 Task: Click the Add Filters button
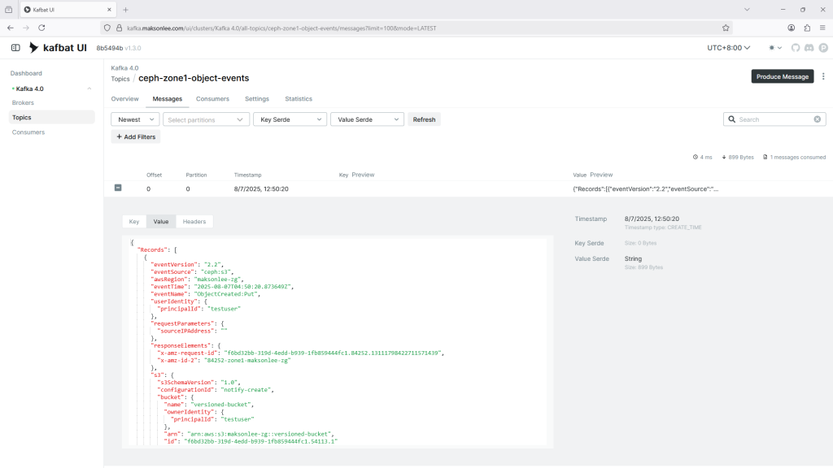[x=136, y=136]
